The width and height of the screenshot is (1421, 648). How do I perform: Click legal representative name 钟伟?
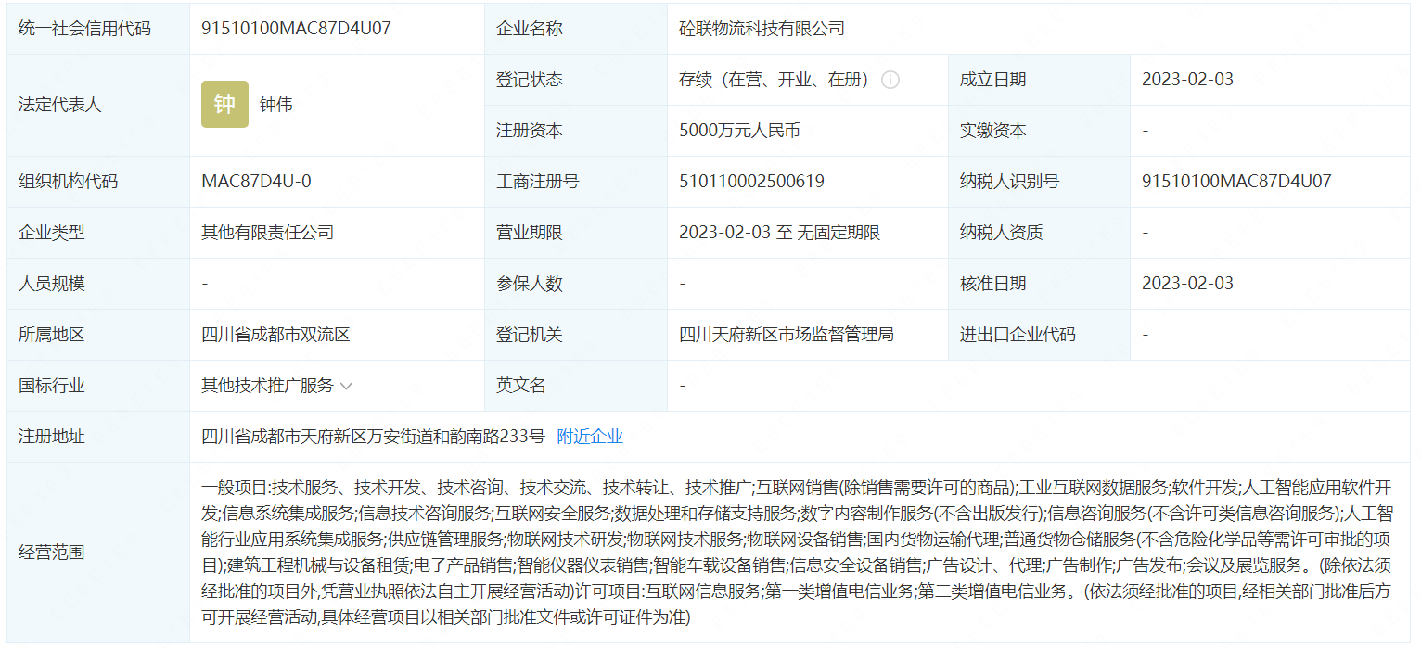coord(276,105)
